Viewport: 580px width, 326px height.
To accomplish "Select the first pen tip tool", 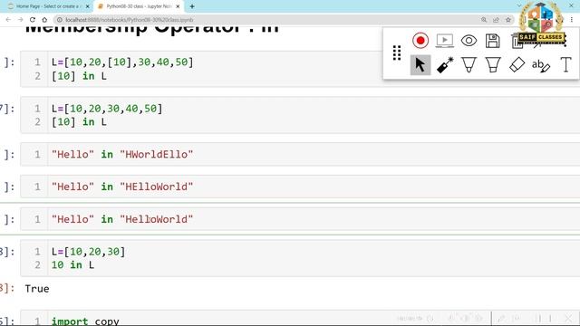I will coord(469,64).
